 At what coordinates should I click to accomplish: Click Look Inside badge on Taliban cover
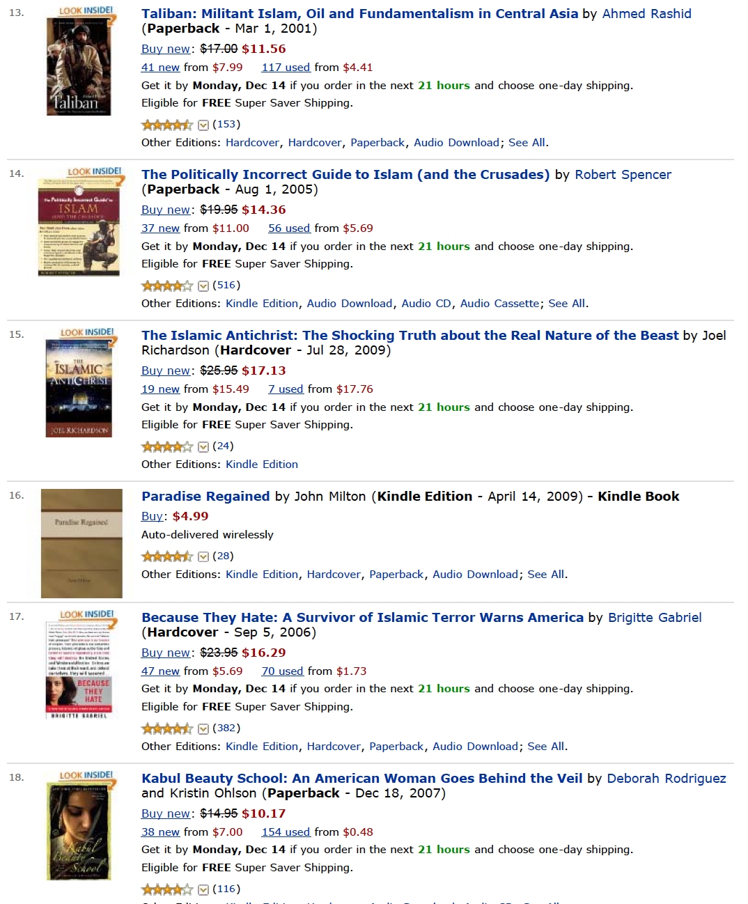point(86,11)
